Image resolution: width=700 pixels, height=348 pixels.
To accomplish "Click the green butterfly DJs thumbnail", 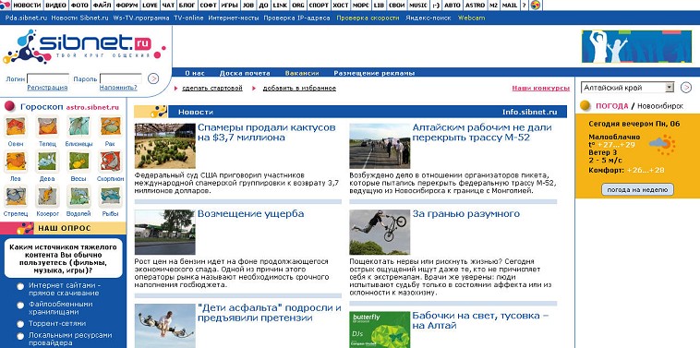I will click(x=380, y=330).
